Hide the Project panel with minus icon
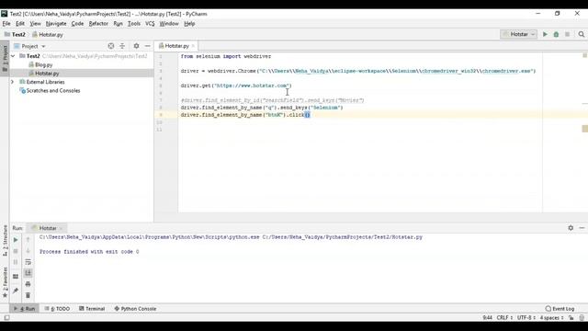588x331 pixels. coord(148,46)
